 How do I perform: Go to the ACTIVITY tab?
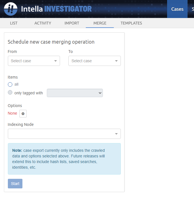tap(43, 23)
